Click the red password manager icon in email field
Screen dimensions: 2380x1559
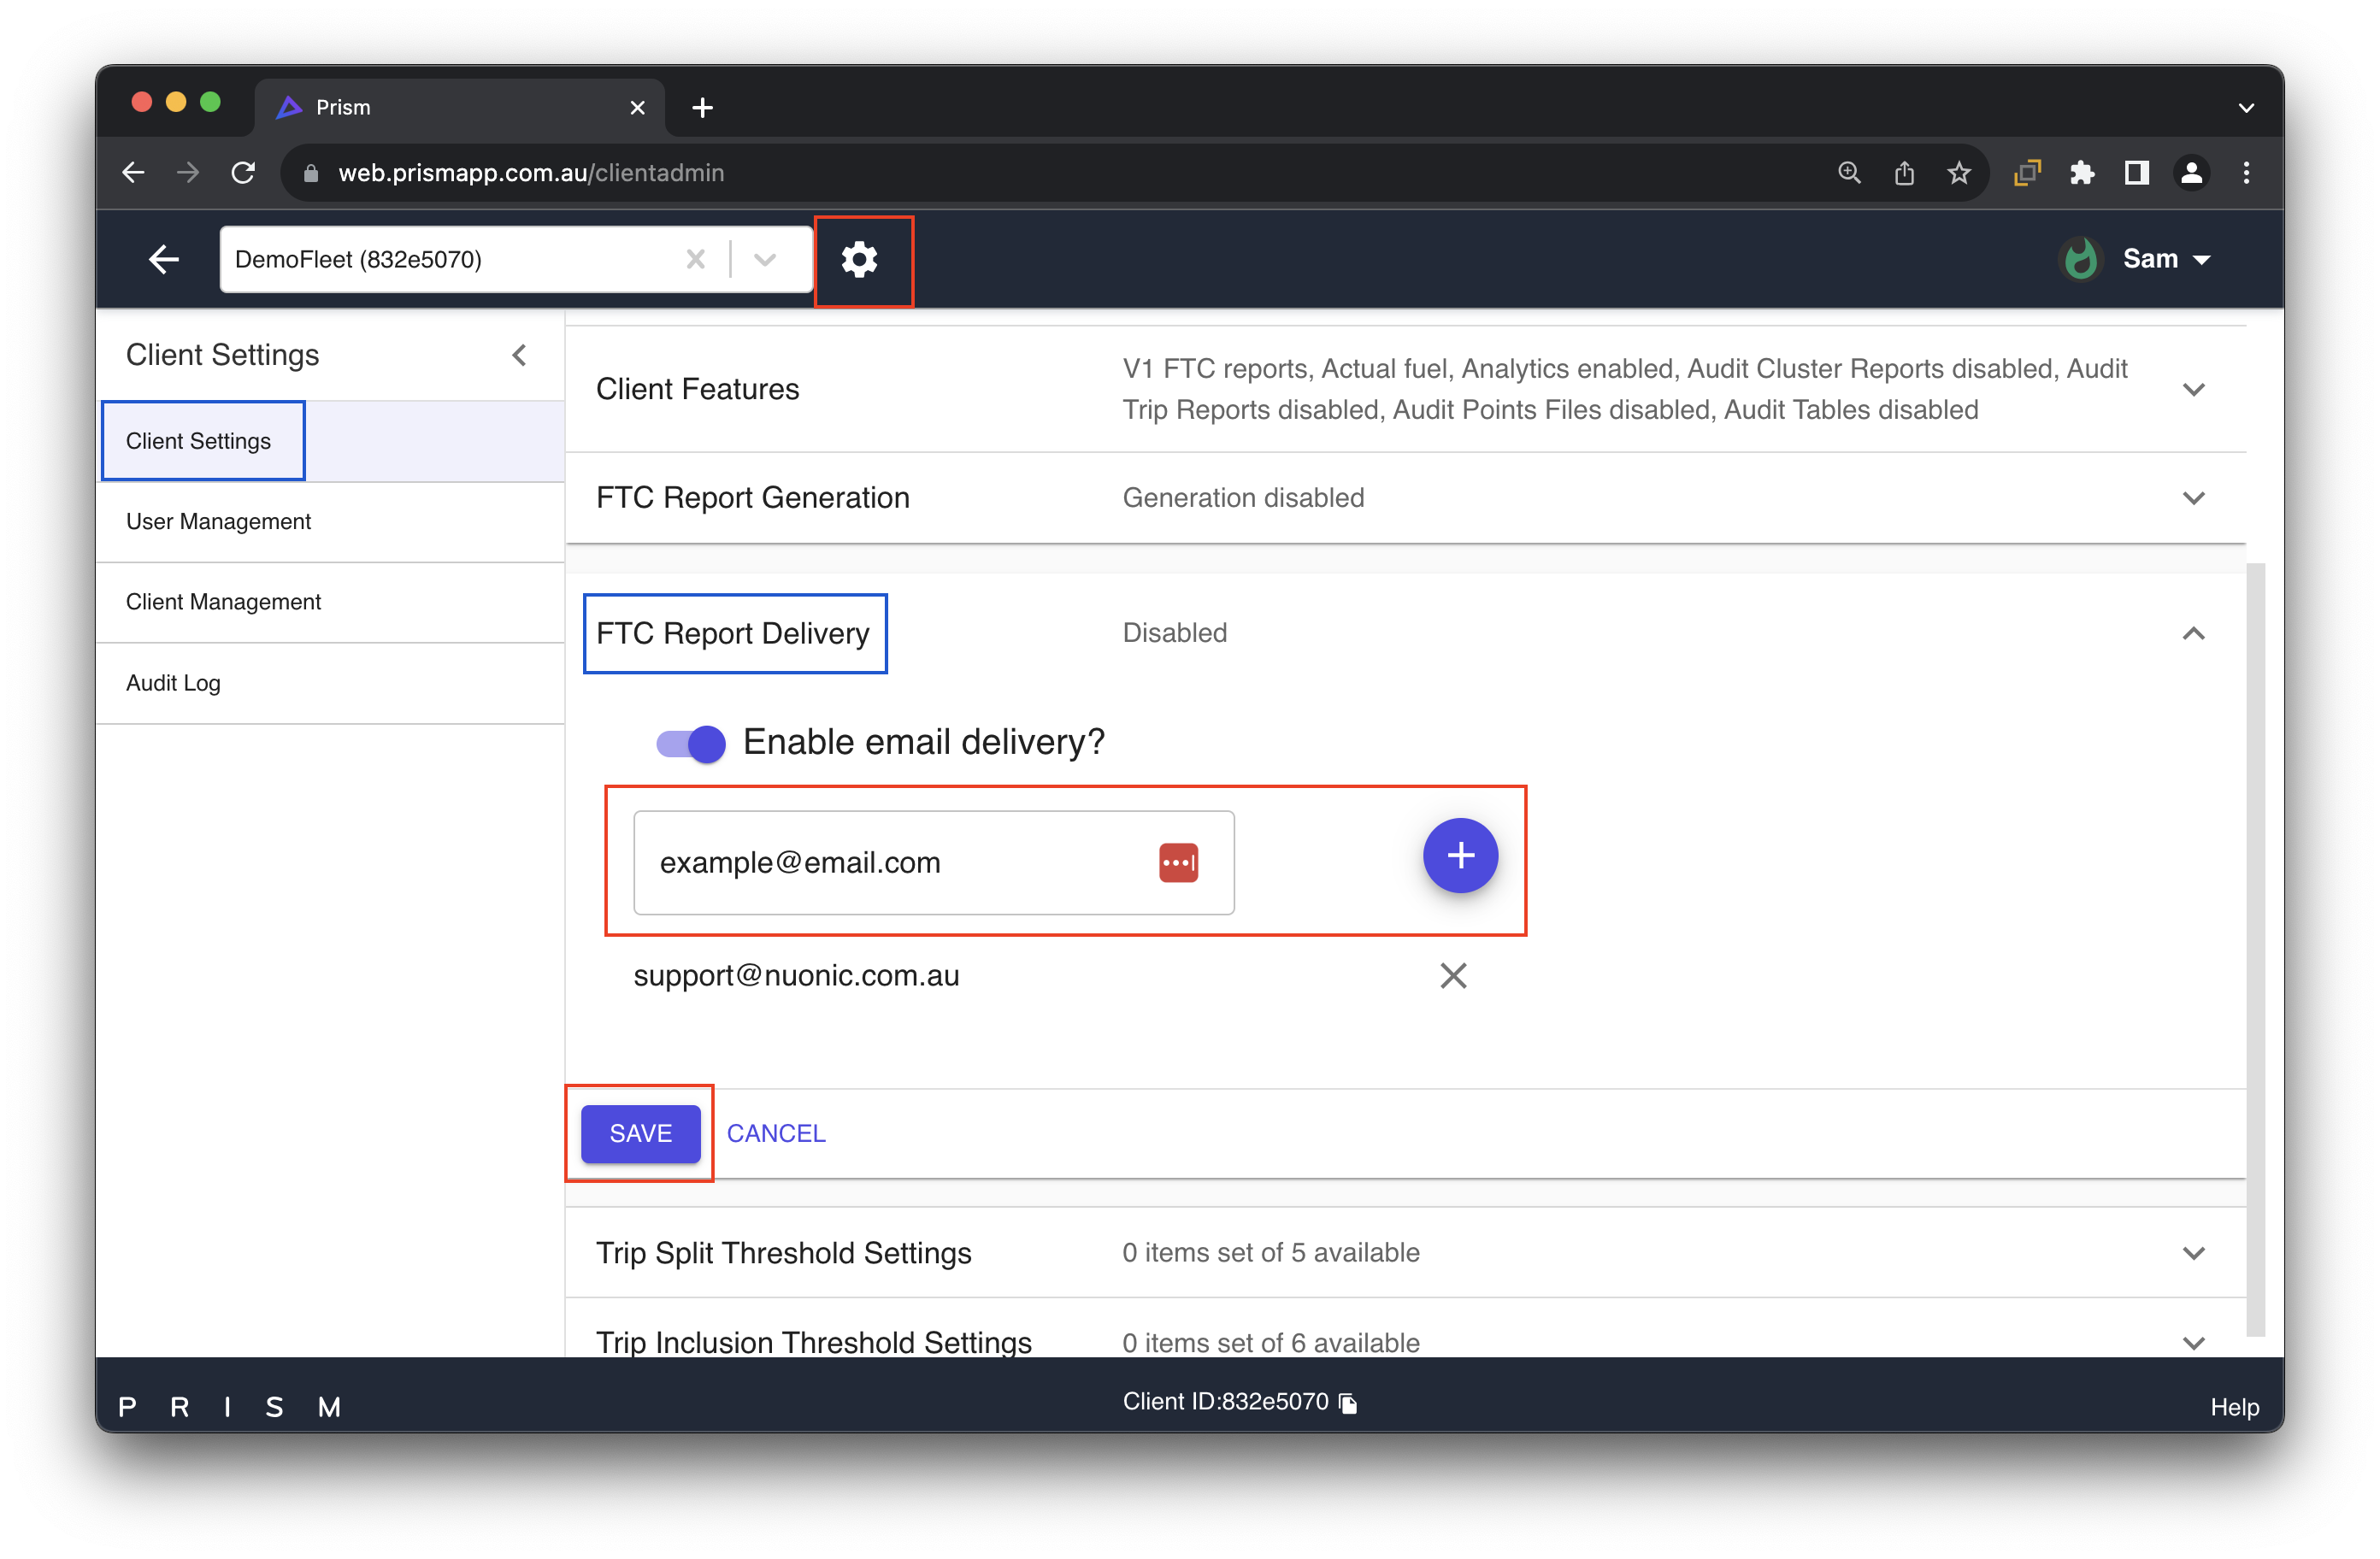pyautogui.click(x=1178, y=862)
